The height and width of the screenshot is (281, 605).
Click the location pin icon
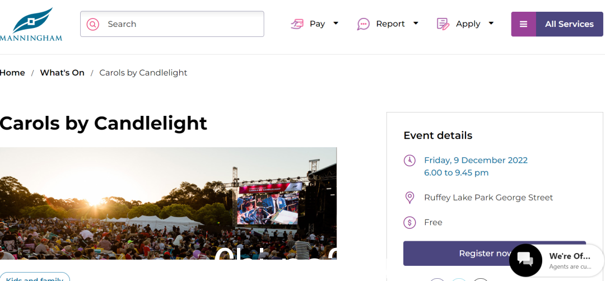tap(409, 198)
